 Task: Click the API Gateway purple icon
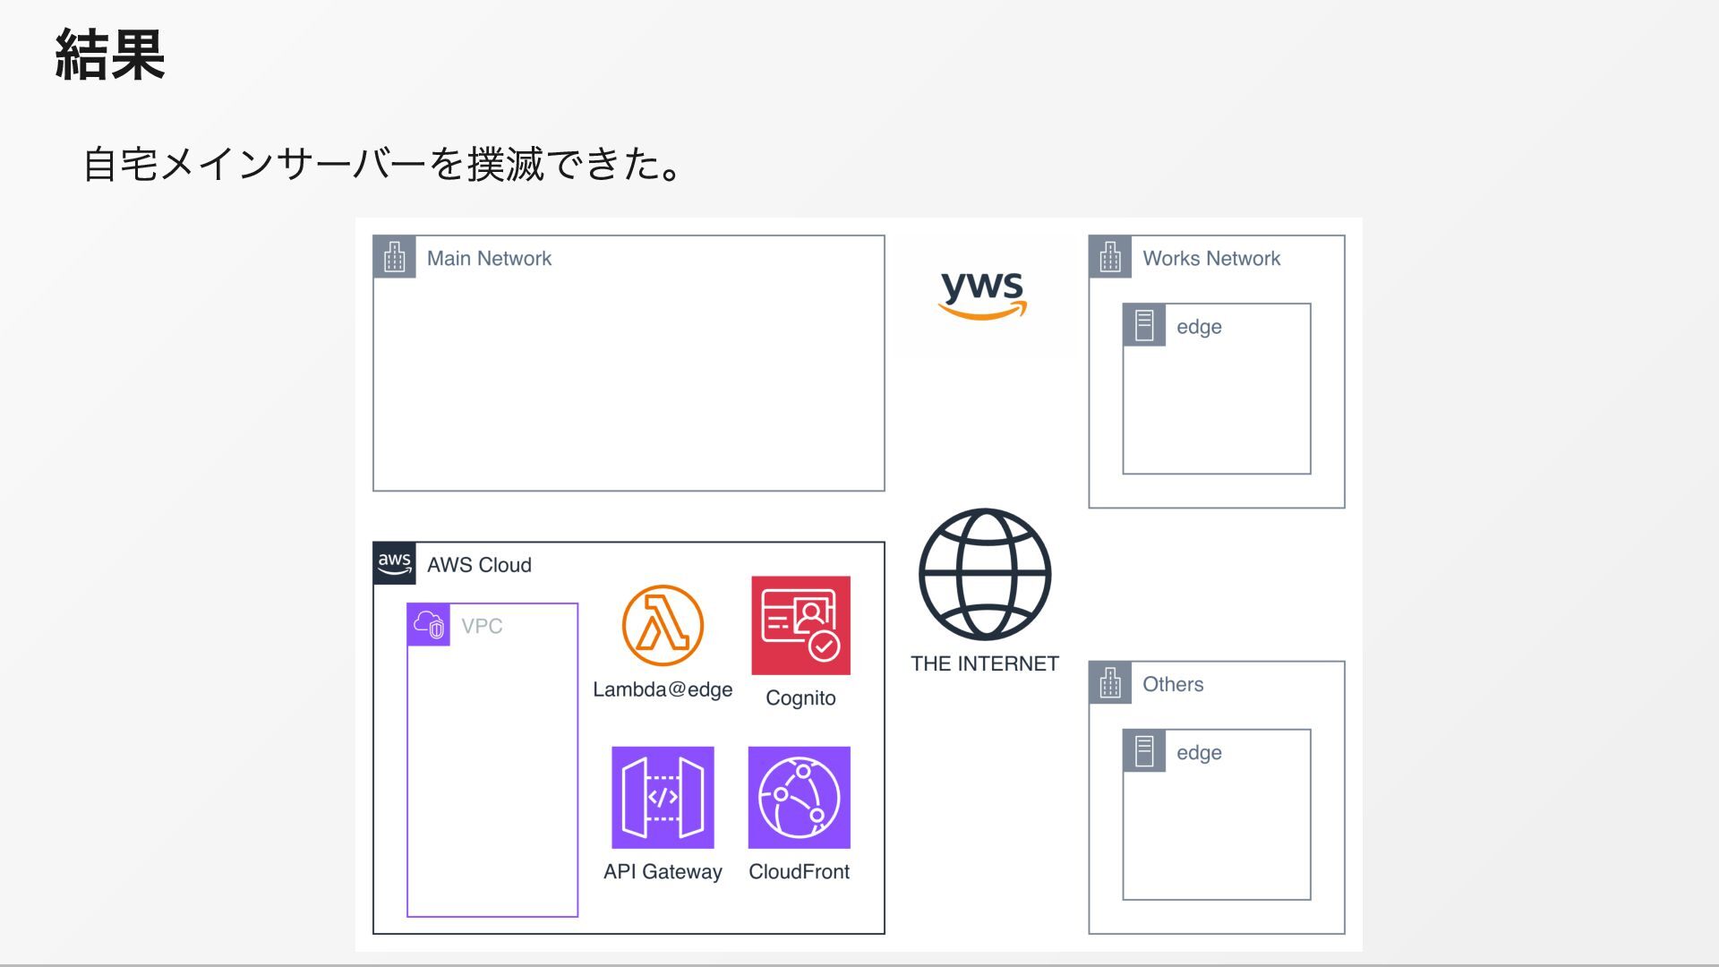pos(663,797)
